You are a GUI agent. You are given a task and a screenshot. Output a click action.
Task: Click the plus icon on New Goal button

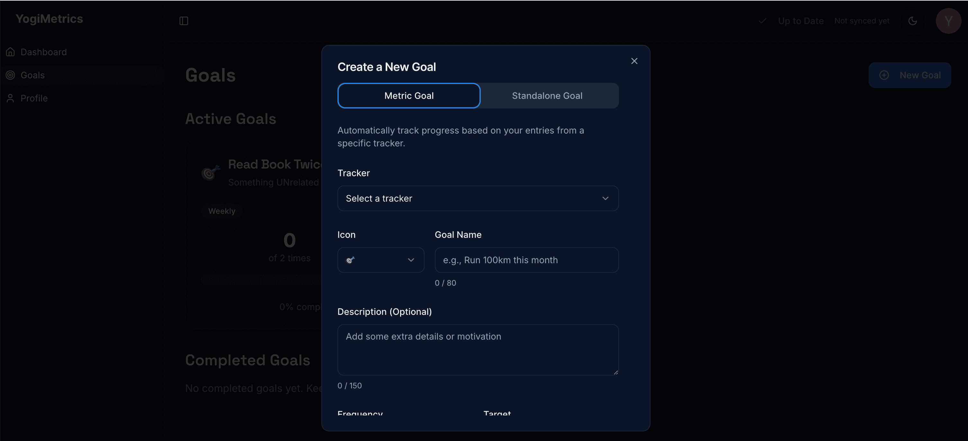884,75
